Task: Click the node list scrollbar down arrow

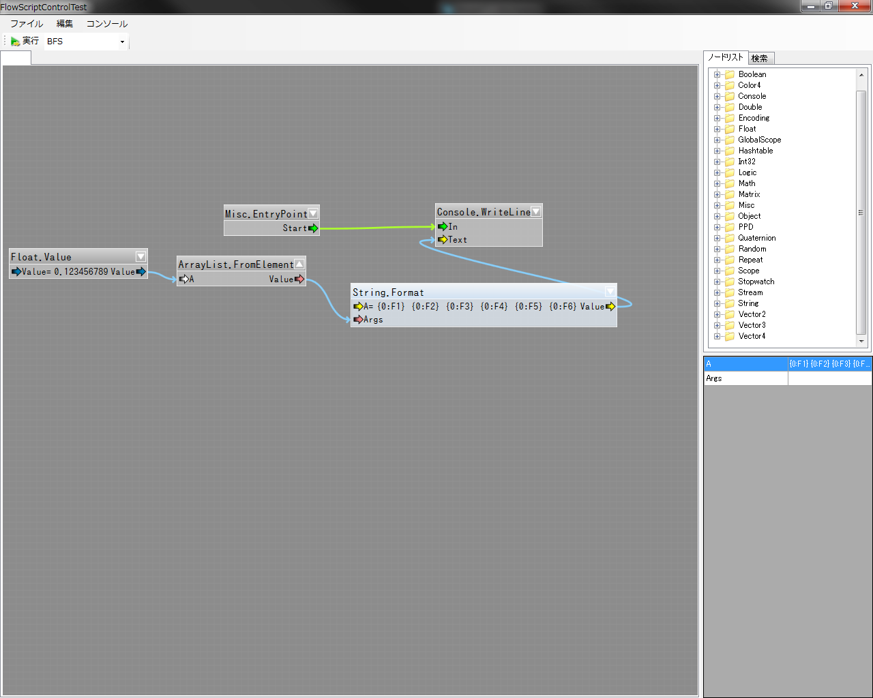Action: 861,341
